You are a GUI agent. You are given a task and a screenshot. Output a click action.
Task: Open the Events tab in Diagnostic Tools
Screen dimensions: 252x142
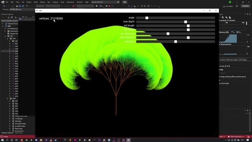pos(222,60)
